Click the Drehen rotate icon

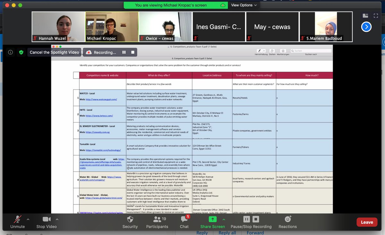click(272, 51)
